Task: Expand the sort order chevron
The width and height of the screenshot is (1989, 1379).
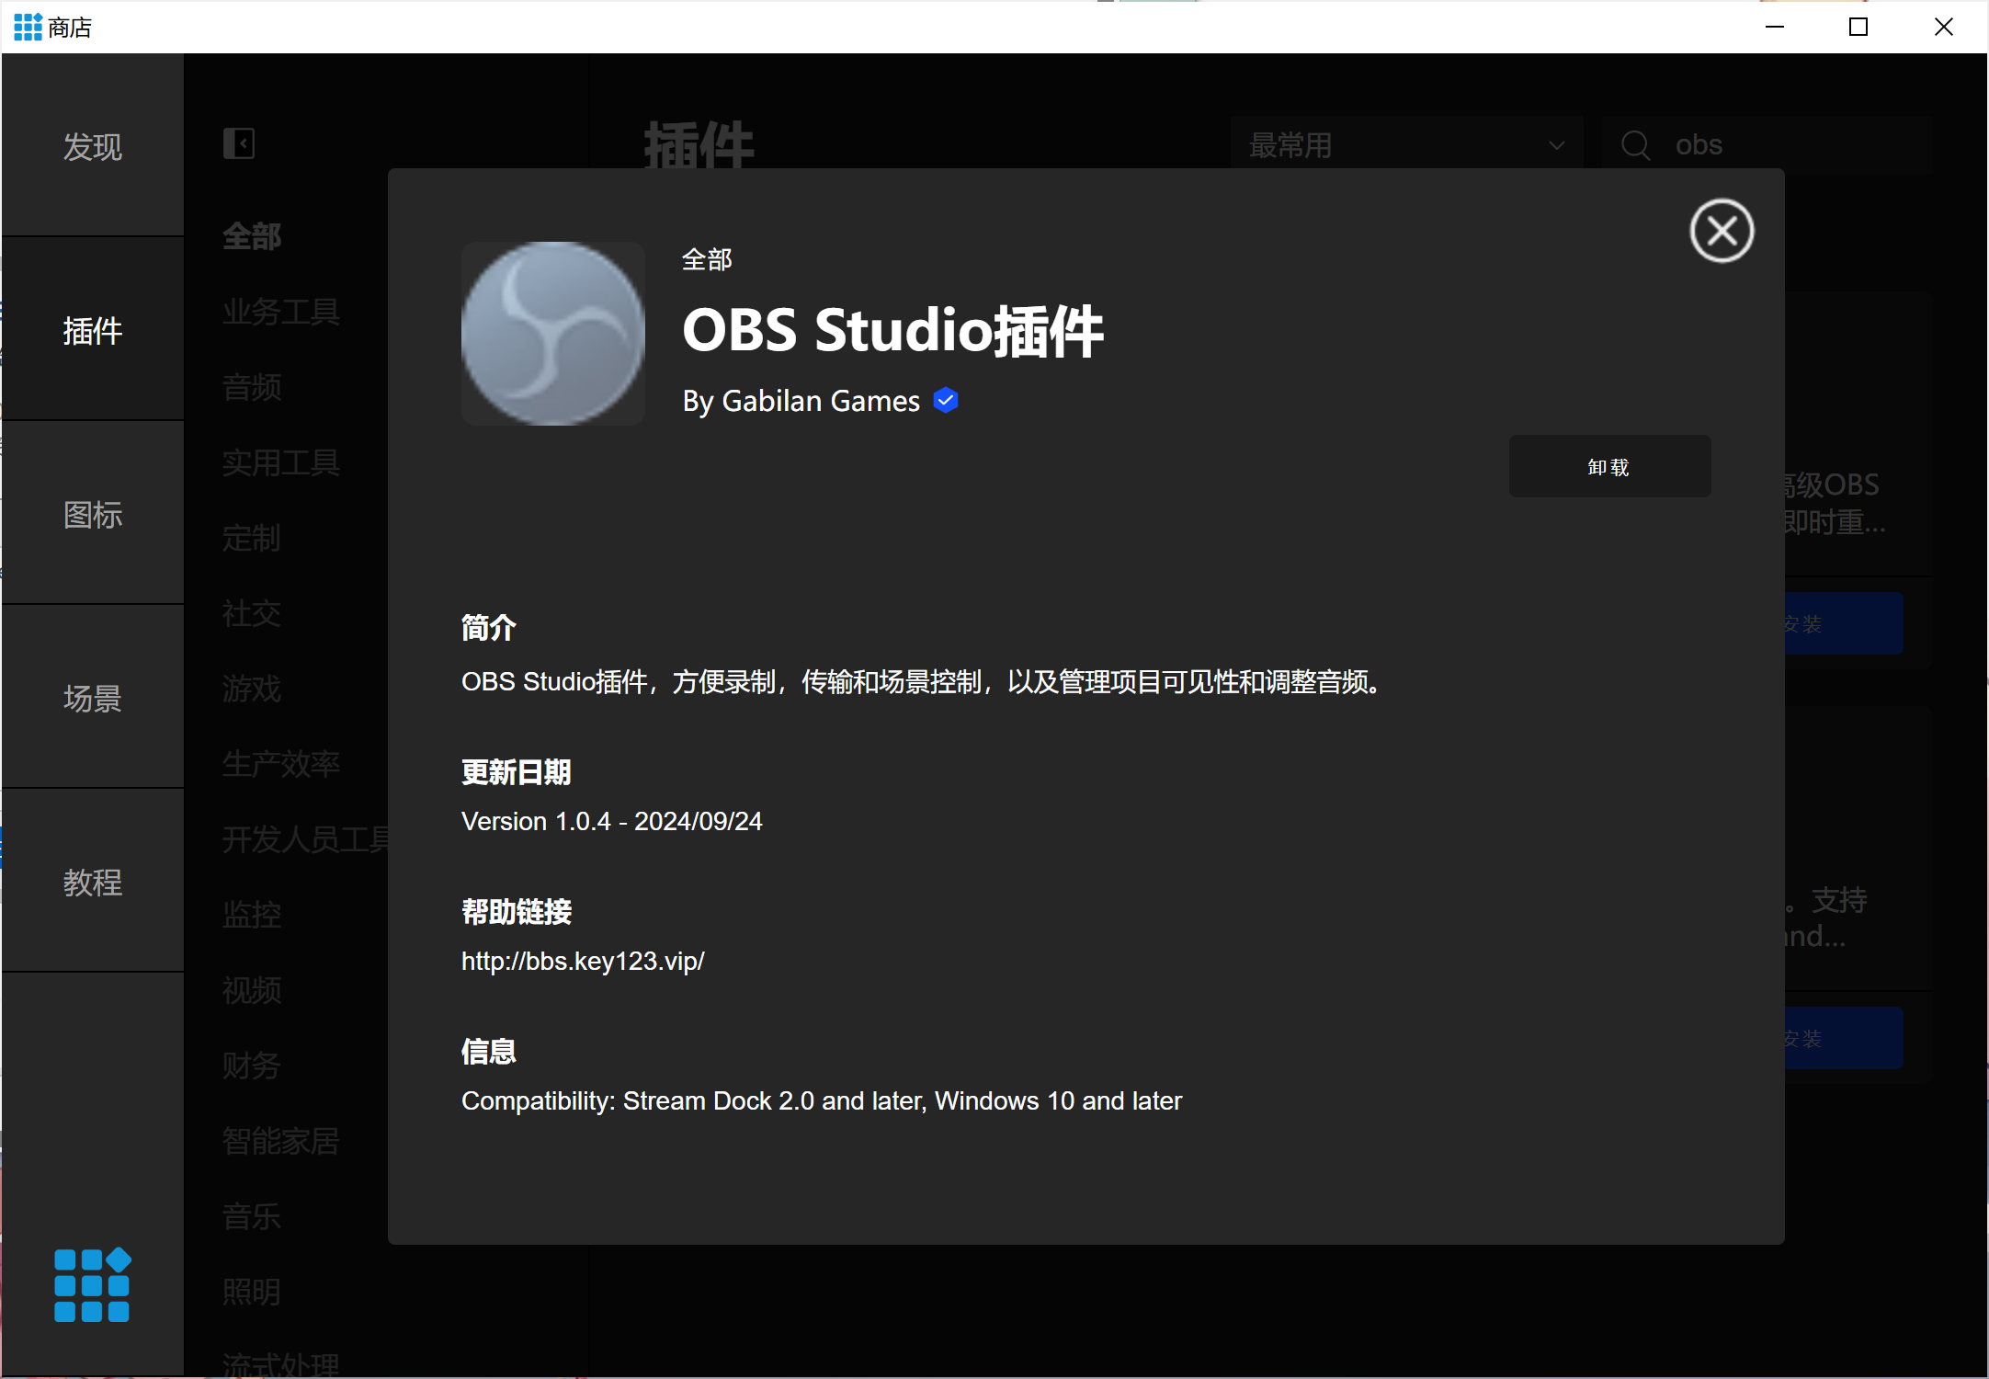Action: pos(1555,144)
